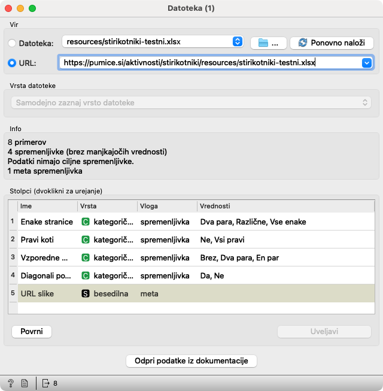
Task: Click the Povrni reset button
Action: pyautogui.click(x=32, y=332)
